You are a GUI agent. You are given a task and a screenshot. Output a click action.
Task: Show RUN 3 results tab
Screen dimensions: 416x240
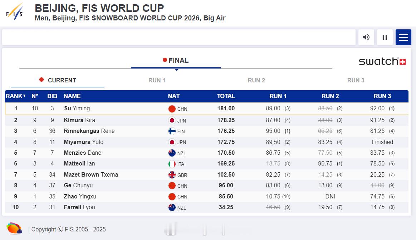(356, 80)
